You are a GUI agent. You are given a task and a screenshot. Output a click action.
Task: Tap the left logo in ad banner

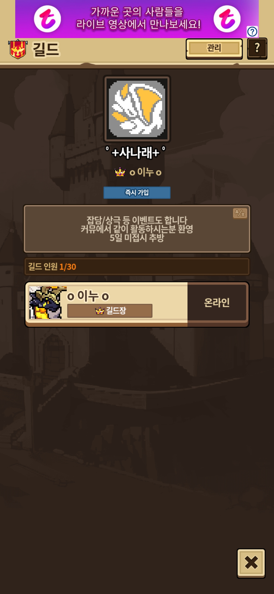pyautogui.click(x=47, y=19)
